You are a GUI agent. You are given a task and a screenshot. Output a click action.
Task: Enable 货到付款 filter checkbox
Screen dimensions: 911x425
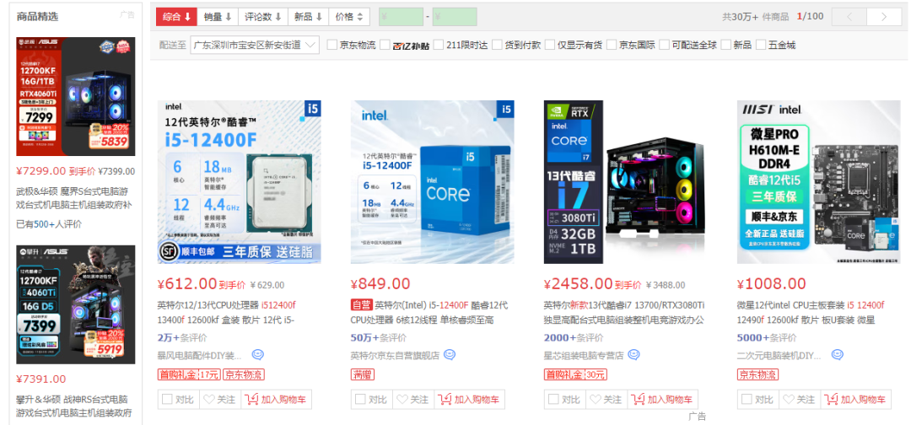497,45
